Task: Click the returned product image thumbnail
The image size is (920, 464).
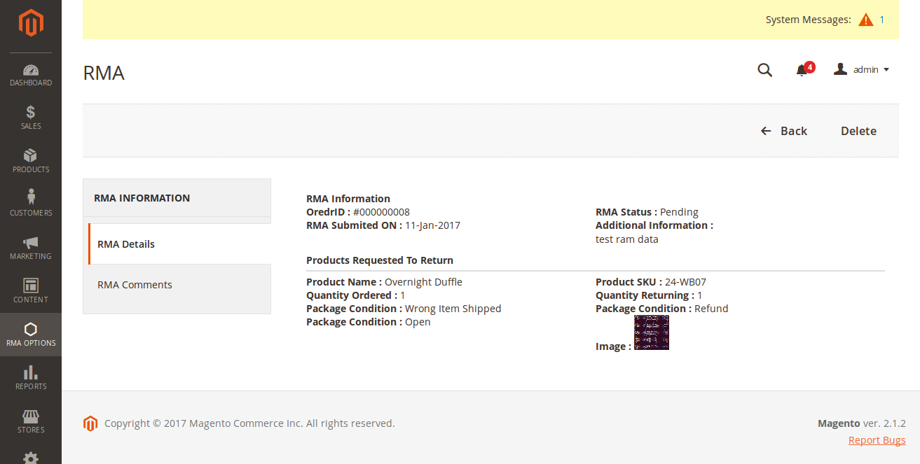Action: click(652, 332)
